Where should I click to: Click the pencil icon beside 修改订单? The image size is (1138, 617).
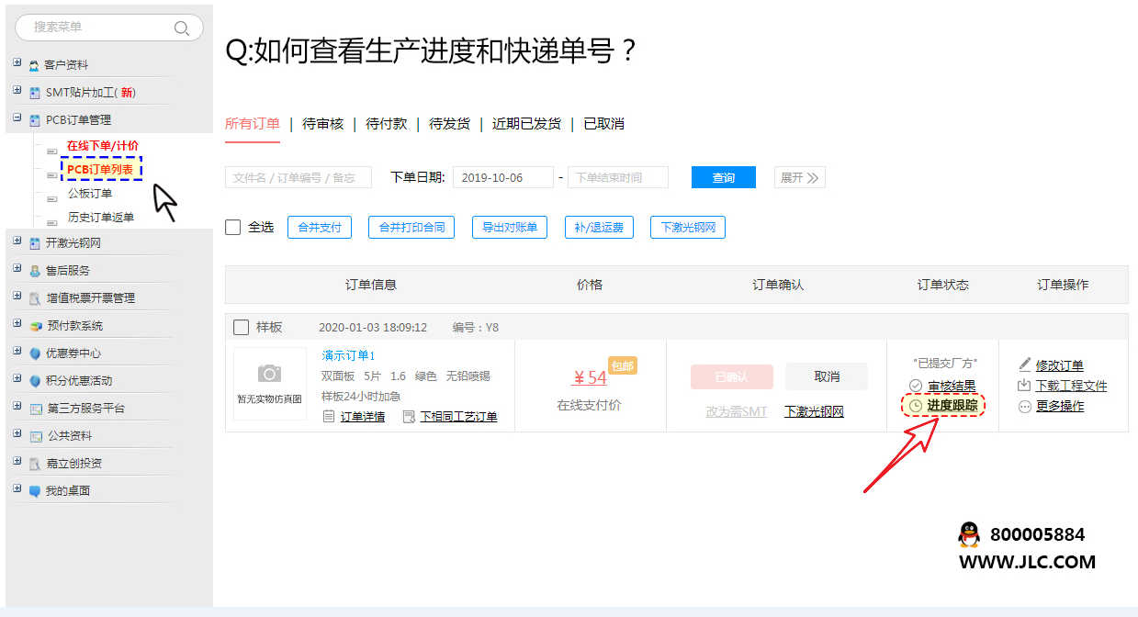tap(1025, 365)
